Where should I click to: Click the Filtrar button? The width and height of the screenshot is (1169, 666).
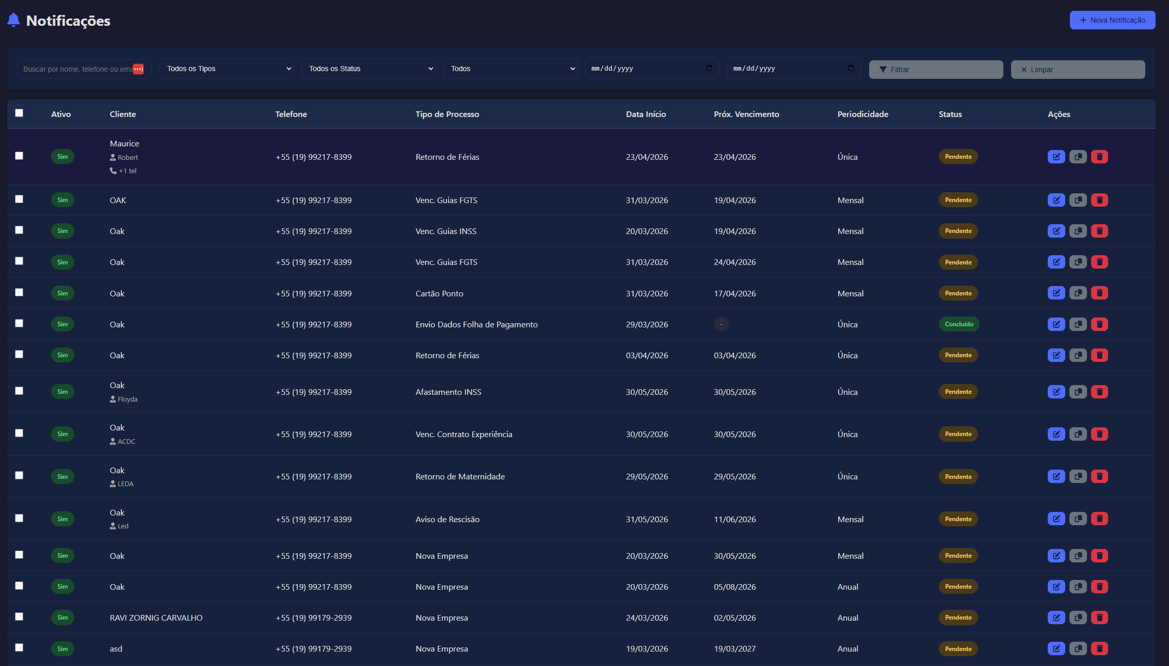click(x=935, y=70)
